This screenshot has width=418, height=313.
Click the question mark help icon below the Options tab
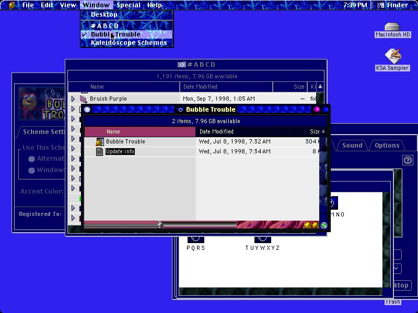coord(408,160)
